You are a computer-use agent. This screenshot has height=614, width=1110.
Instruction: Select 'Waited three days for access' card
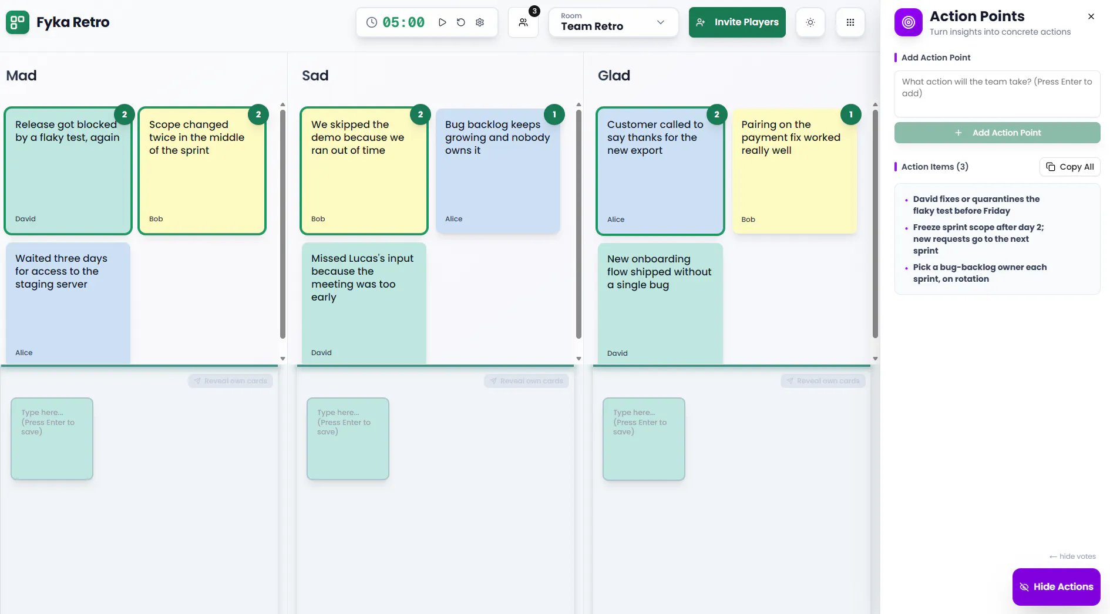pyautogui.click(x=68, y=303)
